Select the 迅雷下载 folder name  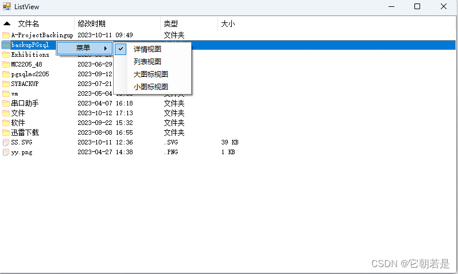tap(25, 132)
